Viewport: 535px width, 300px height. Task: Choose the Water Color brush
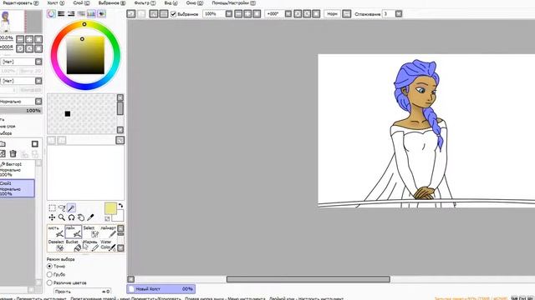click(108, 245)
